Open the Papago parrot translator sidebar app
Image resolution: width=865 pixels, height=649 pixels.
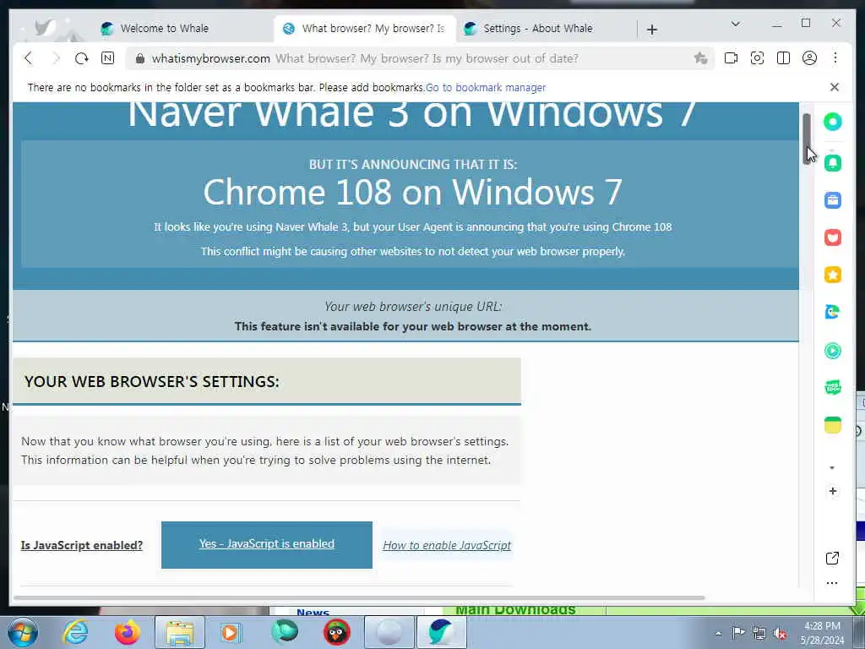832,312
